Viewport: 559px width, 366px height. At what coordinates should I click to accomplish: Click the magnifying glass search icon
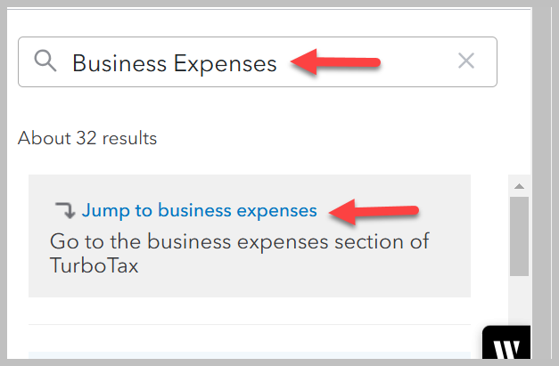[x=45, y=61]
